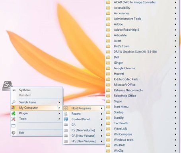Open the Startup entry
Viewport: 181px width, 153px height.
(x=142, y=112)
